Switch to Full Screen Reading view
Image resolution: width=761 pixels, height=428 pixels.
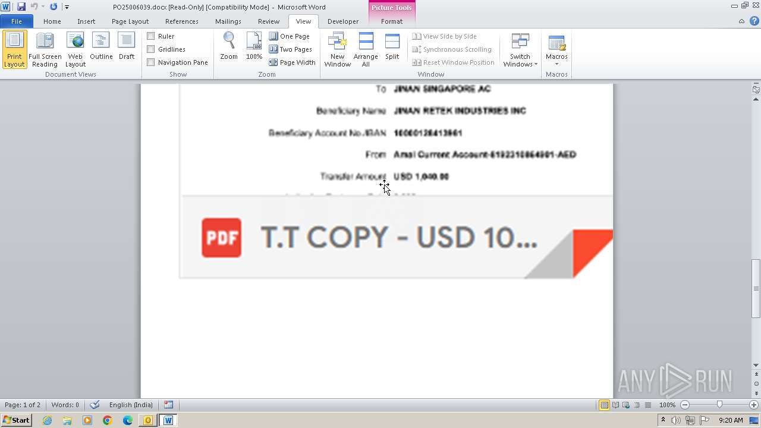pyautogui.click(x=45, y=49)
